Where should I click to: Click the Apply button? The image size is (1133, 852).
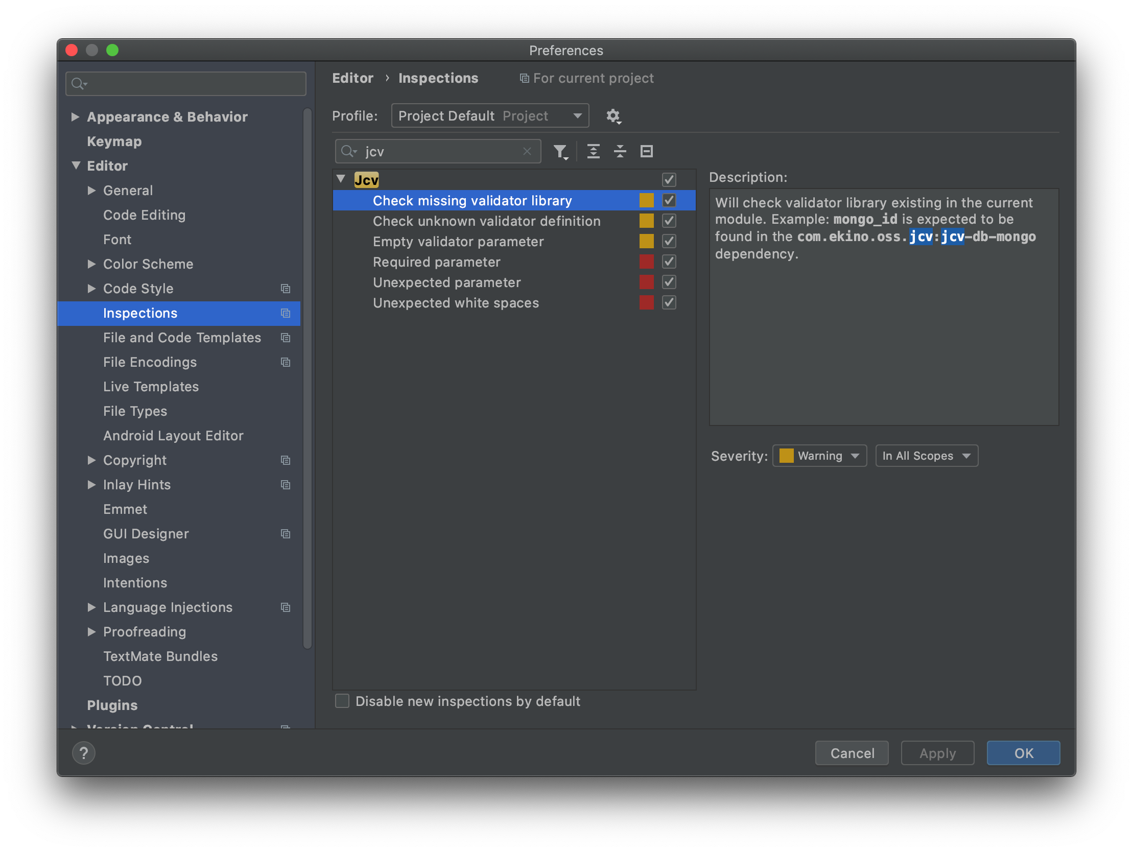(937, 752)
